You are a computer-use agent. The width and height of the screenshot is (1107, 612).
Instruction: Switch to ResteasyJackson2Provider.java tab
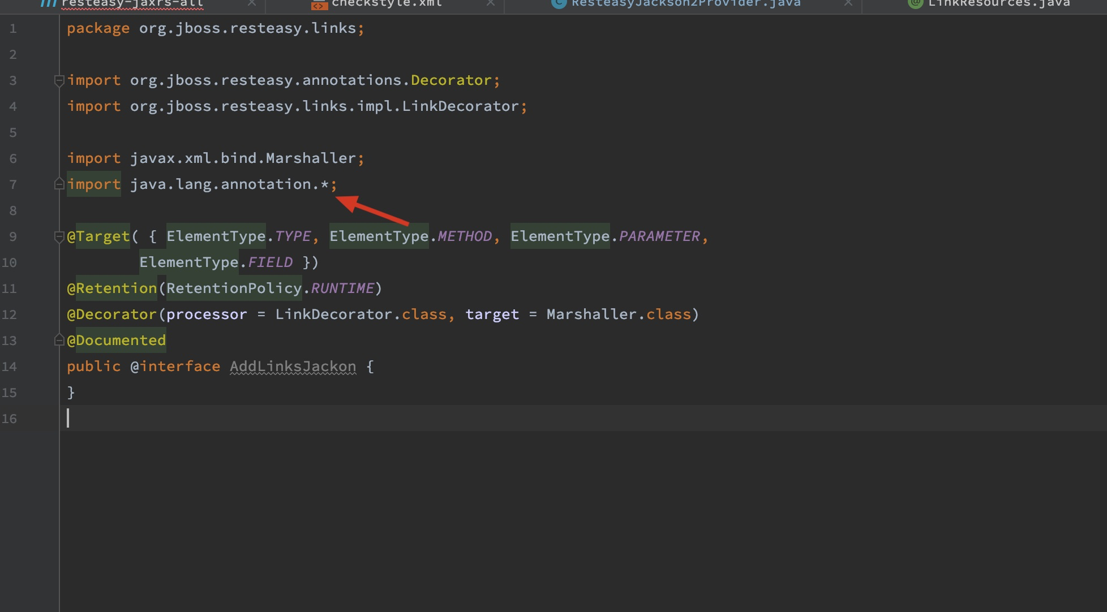[685, 3]
